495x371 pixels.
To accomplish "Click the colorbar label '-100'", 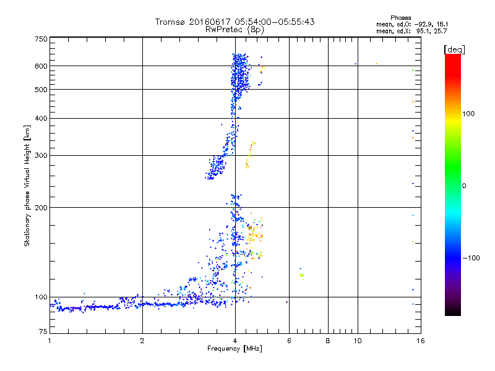I will tap(471, 258).
